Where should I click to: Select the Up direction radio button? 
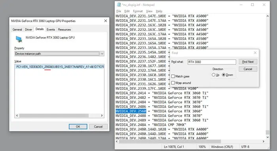pyautogui.click(x=213, y=75)
